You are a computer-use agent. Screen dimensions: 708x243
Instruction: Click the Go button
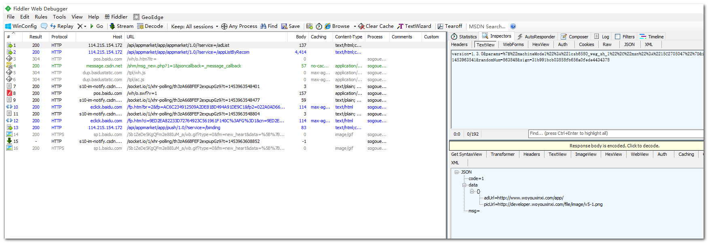(97, 26)
